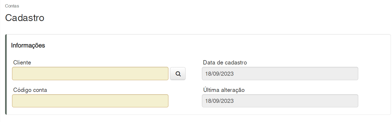
Task: Place the cursor in the yellow Cliente box
Action: point(90,74)
